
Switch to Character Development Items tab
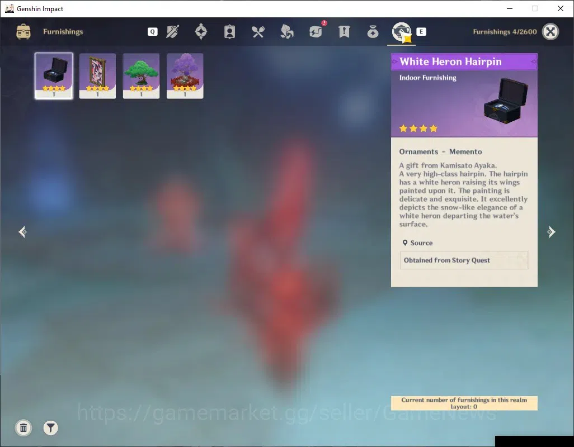pos(229,32)
